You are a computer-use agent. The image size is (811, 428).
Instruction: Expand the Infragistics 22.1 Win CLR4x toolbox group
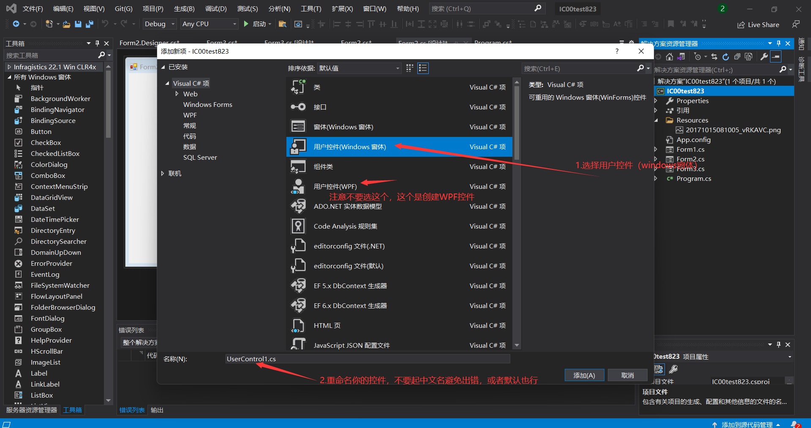[9, 67]
